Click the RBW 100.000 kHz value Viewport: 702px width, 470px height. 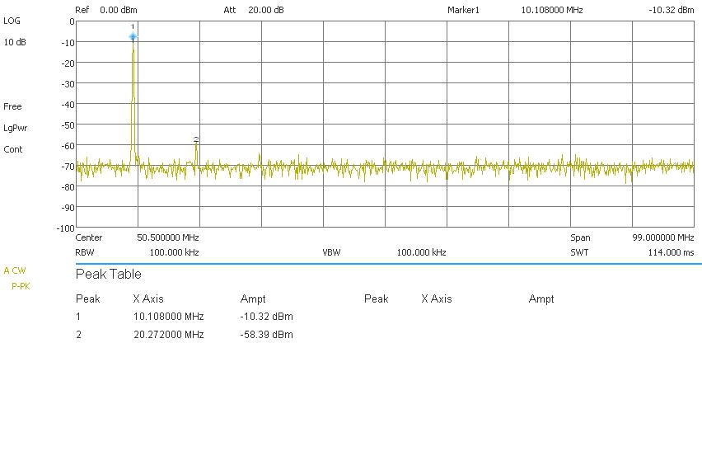(x=174, y=252)
